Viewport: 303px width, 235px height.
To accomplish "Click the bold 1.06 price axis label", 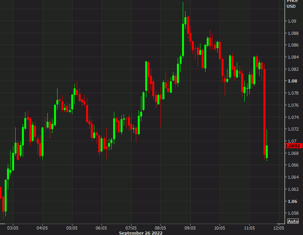I will [x=292, y=201].
